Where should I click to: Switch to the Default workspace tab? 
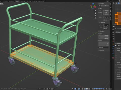click(17, 1)
